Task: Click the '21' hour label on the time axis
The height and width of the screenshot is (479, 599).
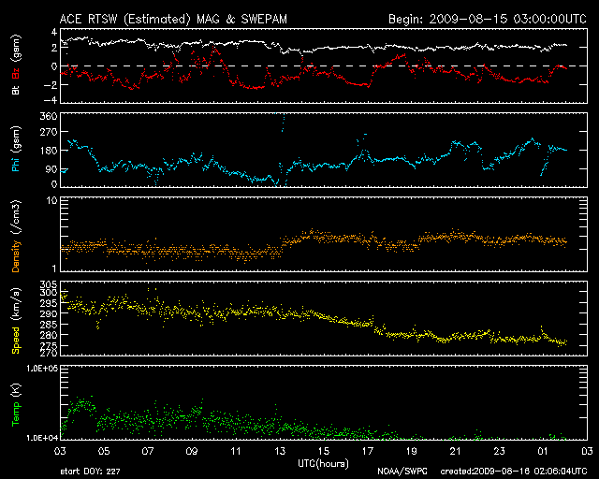Action: click(x=456, y=452)
